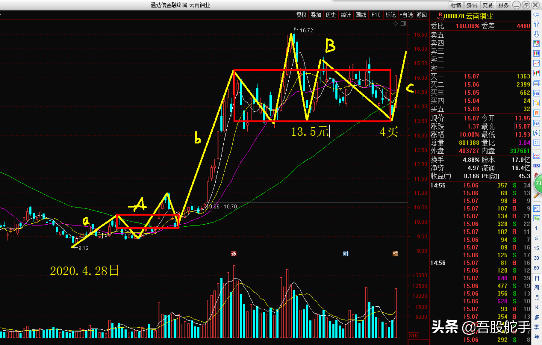Click the 财 marker below the chart
Image resolution: width=542 pixels, height=345 pixels.
(346, 254)
